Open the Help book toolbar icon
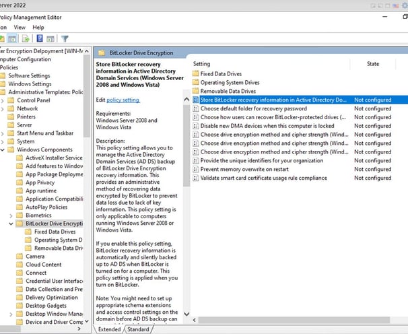This screenshot has height=334, width=408. tap(40, 38)
